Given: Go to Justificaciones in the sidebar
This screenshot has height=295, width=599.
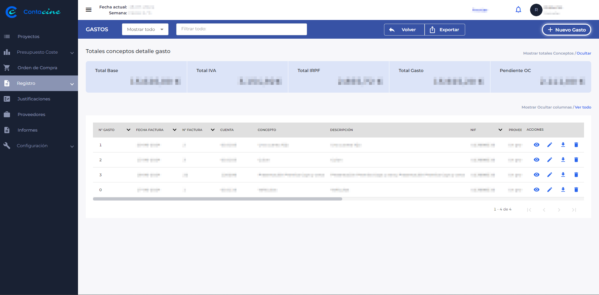Looking at the screenshot, I should point(34,99).
